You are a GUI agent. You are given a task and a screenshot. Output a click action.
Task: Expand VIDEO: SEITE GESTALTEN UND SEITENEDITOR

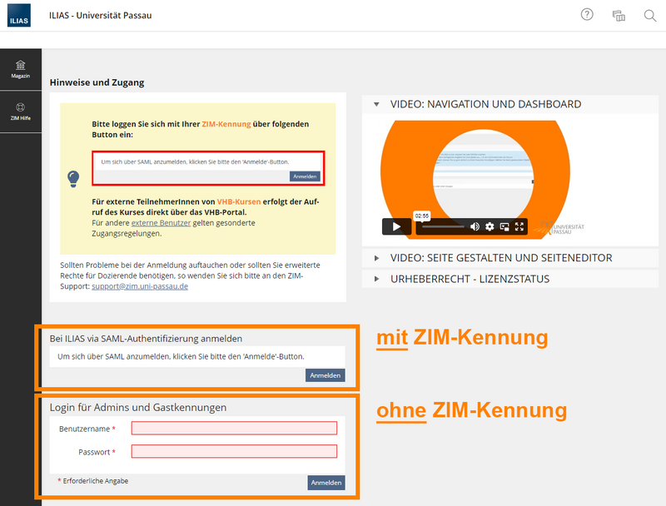coord(510,258)
